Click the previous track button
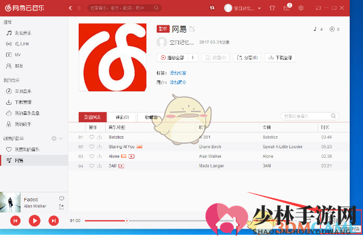The image size is (363, 239). (15, 221)
